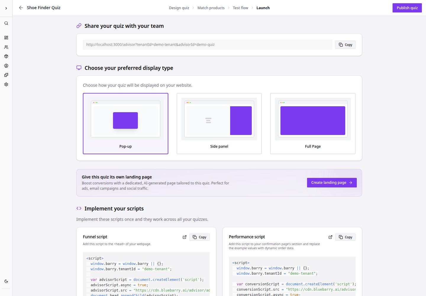Copy the Funnel script

tap(199, 237)
